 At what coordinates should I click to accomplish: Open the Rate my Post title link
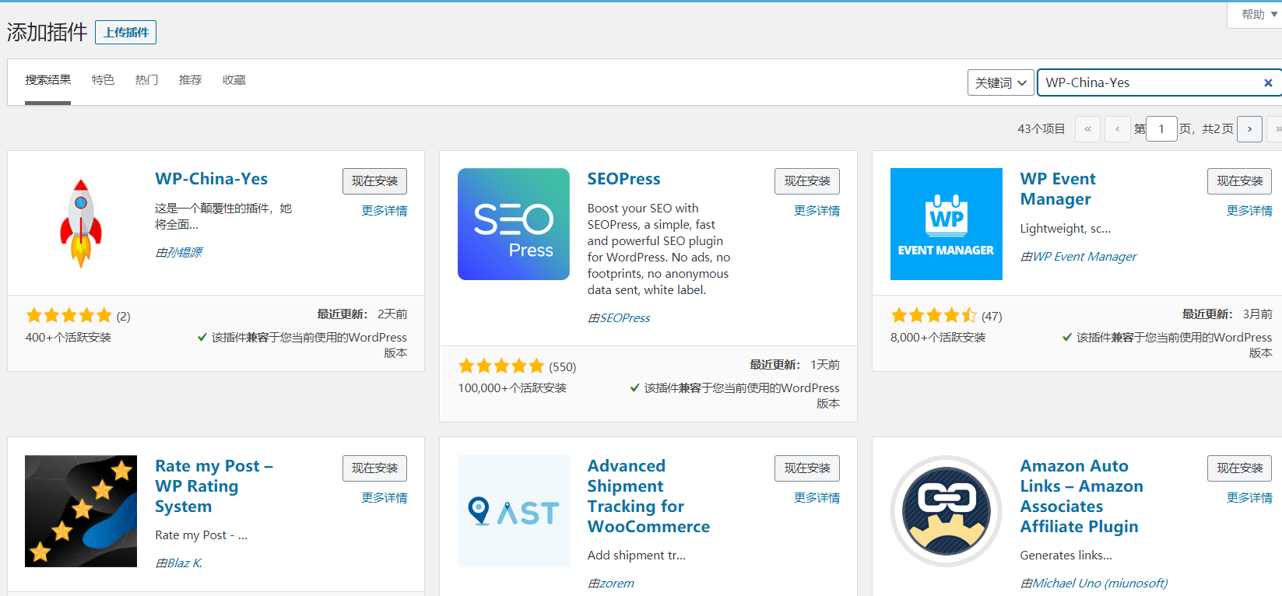tap(214, 486)
